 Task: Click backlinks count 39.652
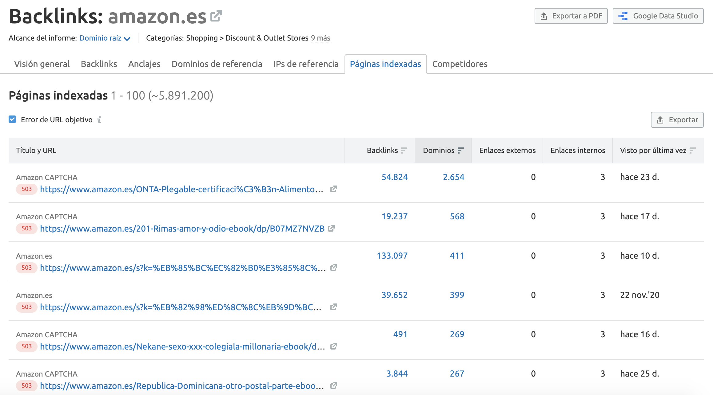point(395,295)
